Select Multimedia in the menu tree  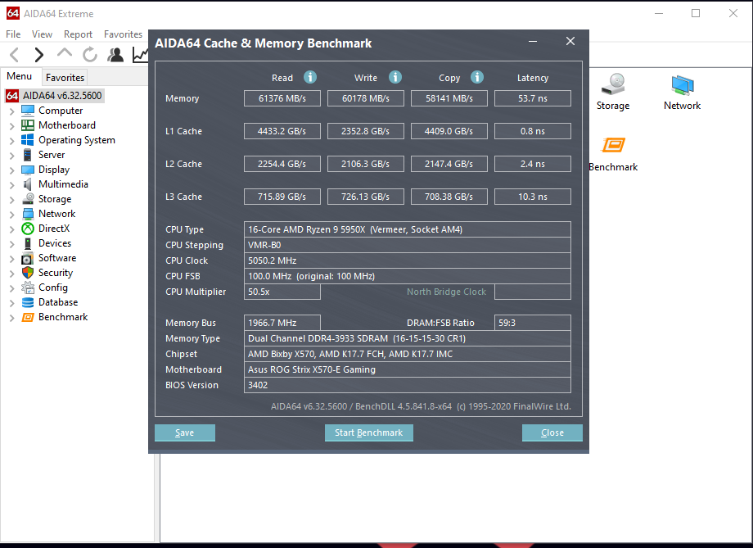click(x=63, y=184)
